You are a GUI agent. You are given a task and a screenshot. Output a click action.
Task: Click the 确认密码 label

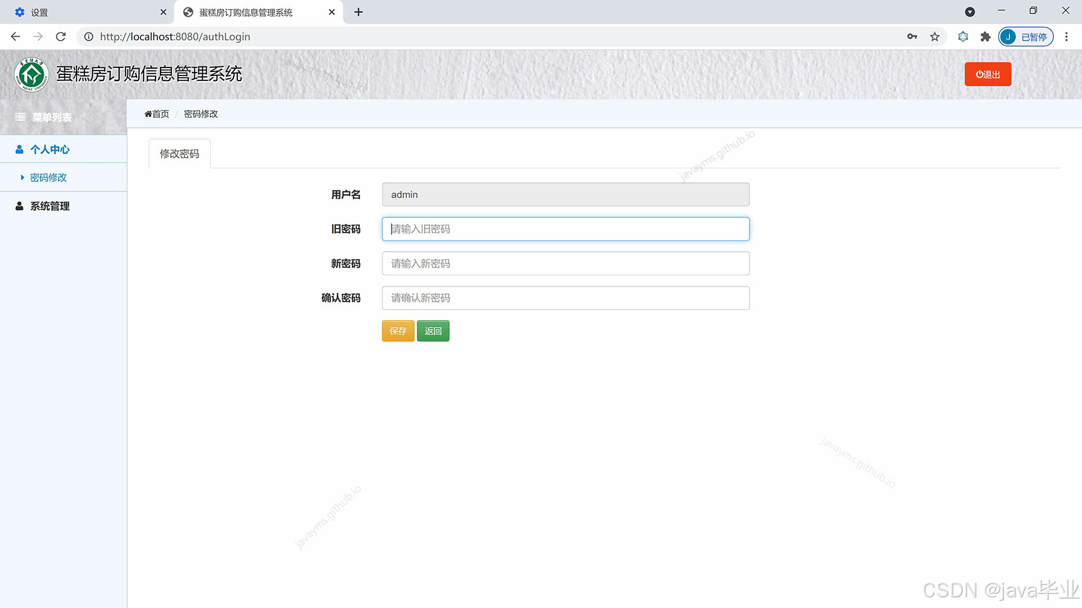(340, 298)
